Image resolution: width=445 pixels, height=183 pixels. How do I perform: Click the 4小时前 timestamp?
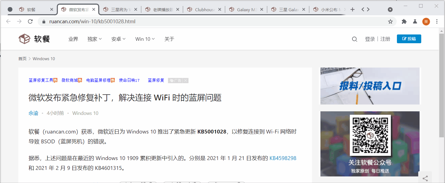[x=55, y=113]
